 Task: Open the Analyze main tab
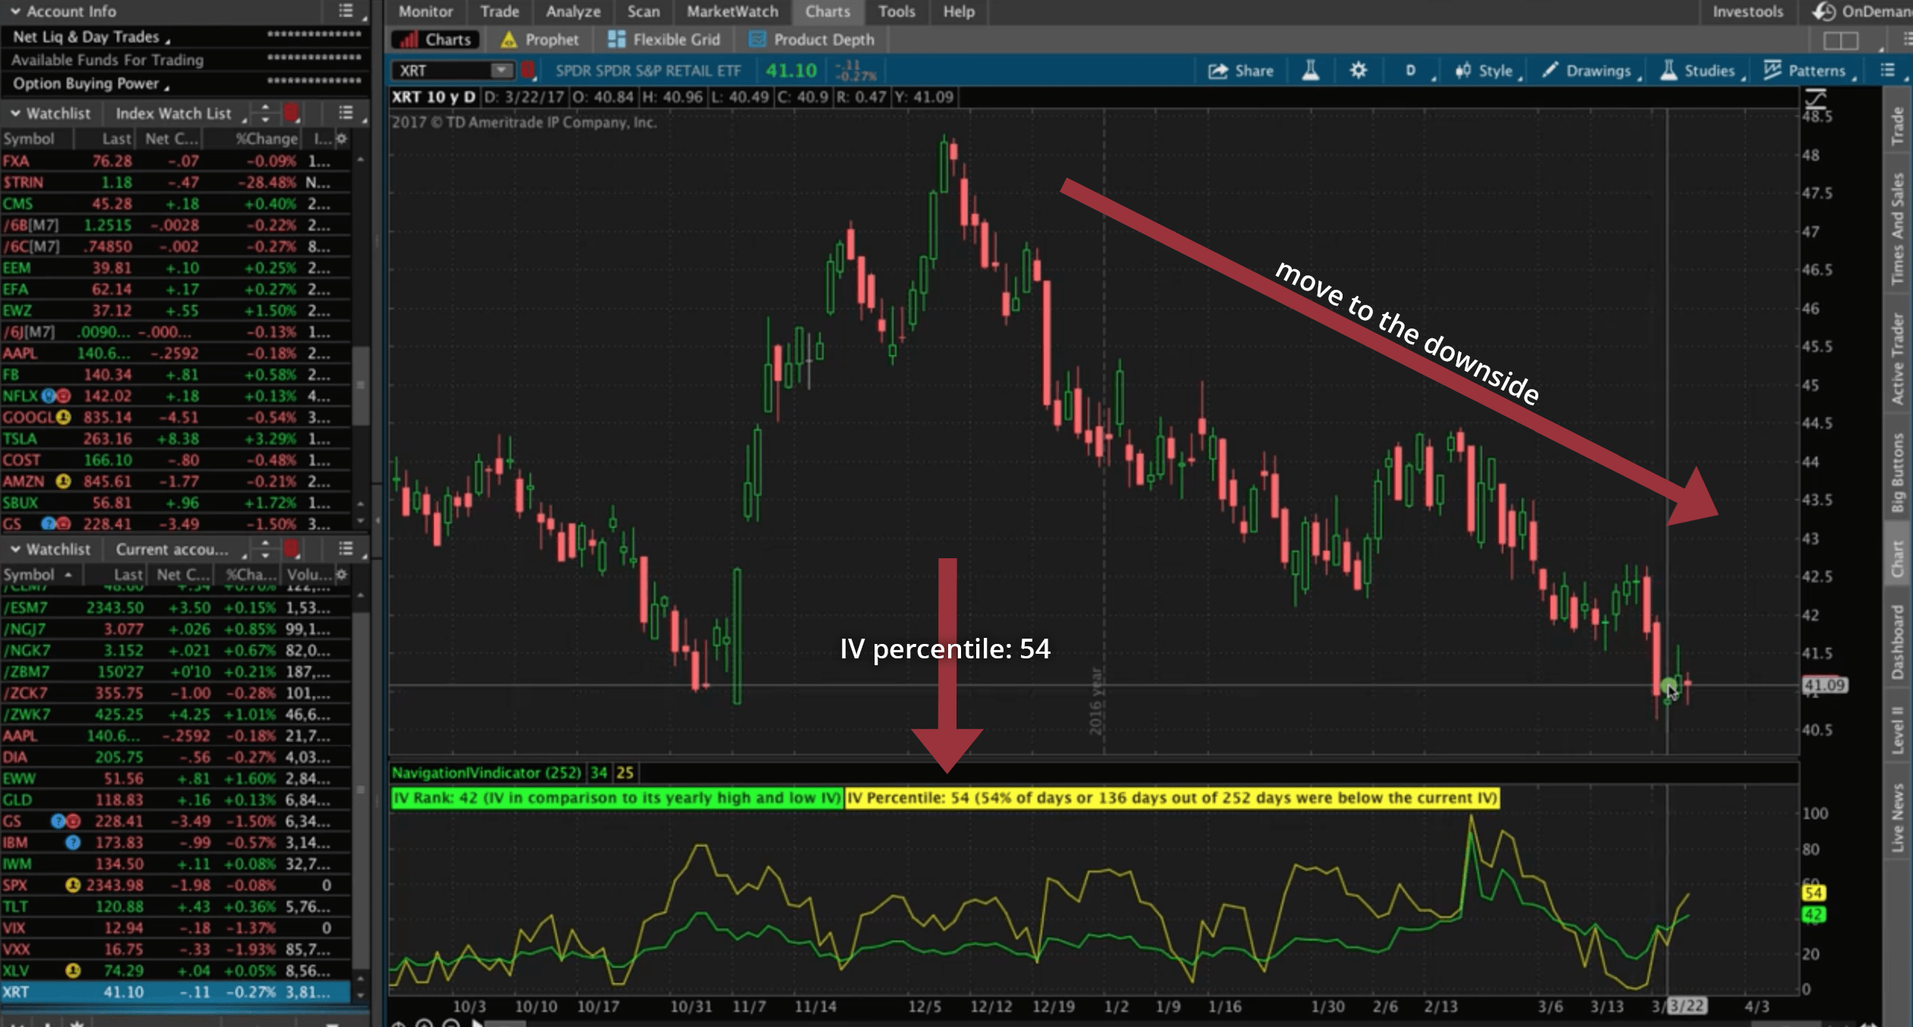click(x=573, y=11)
